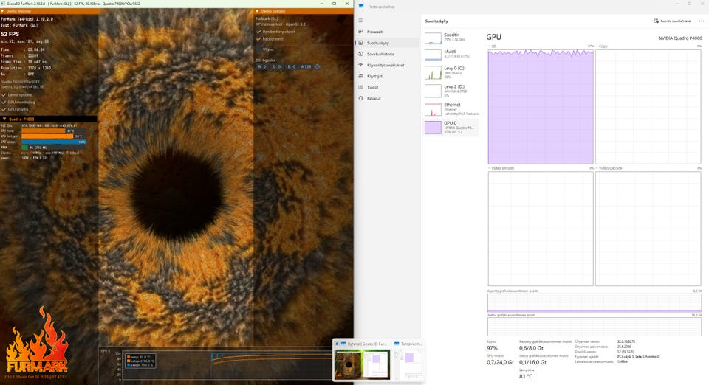Screen dimensions: 709x385
Task: Open the Task Manager hamburger navigation menu
Action: tap(360, 21)
